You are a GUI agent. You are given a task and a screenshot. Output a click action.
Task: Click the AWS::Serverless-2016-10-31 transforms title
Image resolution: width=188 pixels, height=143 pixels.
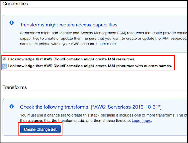pos(91,107)
